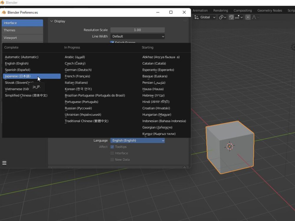Click the transform orientation axes icon
This screenshot has height=221, width=295.
[196, 17]
